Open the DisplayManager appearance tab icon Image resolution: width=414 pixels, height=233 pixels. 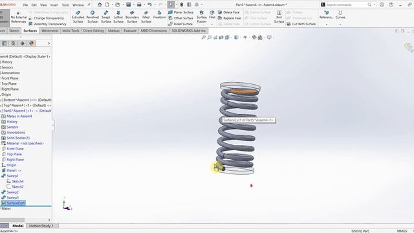[x=32, y=43]
